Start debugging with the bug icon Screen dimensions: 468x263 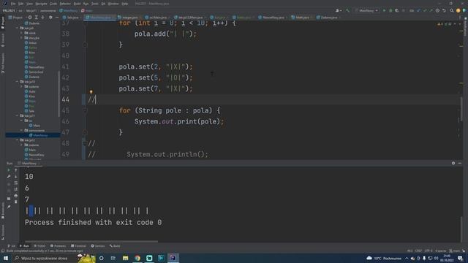click(390, 10)
